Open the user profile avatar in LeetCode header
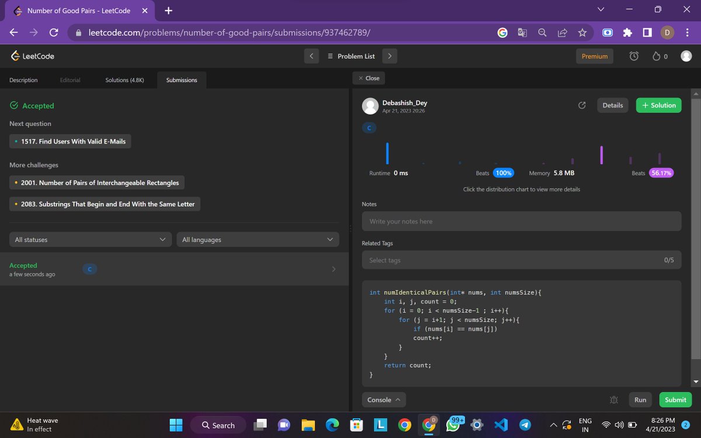This screenshot has width=701, height=438. tap(686, 56)
